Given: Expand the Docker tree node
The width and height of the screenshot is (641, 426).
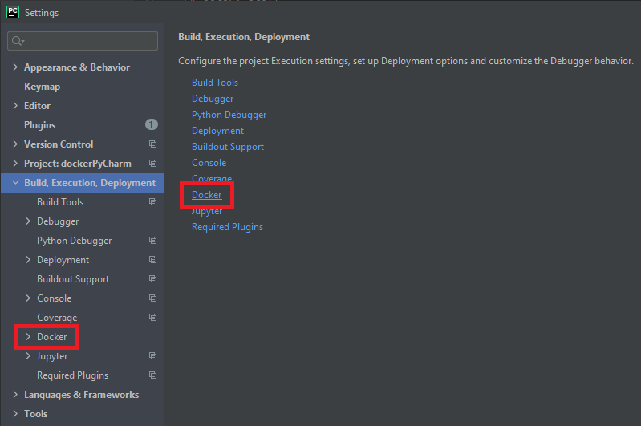Looking at the screenshot, I should (28, 336).
